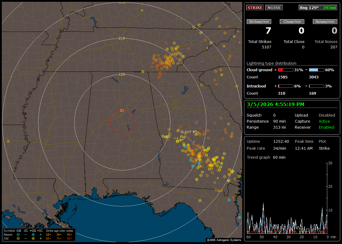342x244 pixels.
Task: Click the red dashed 31-mile range circle
Action: tap(122, 134)
